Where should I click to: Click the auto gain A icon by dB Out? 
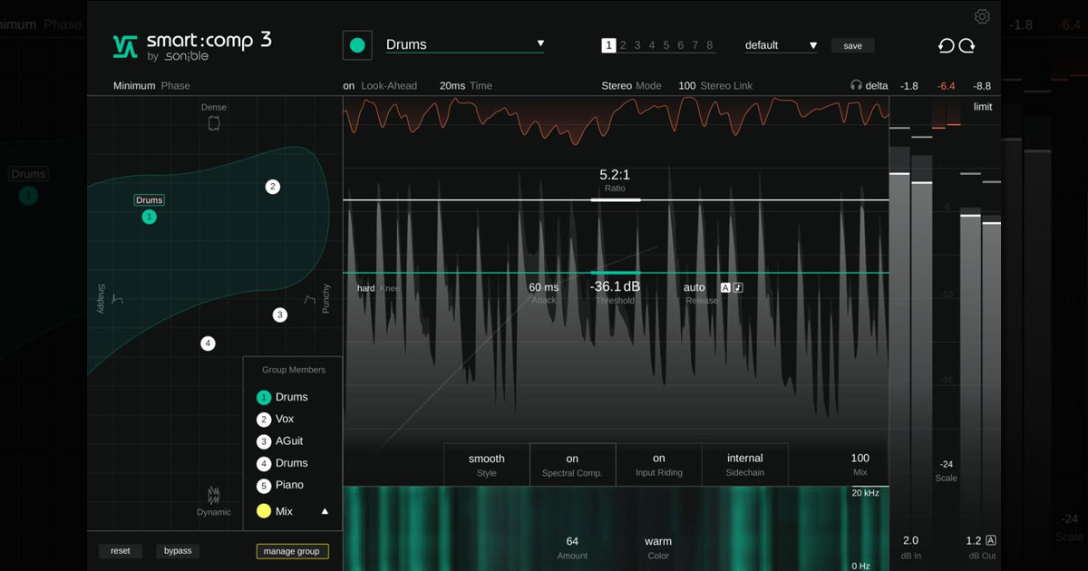tap(991, 540)
